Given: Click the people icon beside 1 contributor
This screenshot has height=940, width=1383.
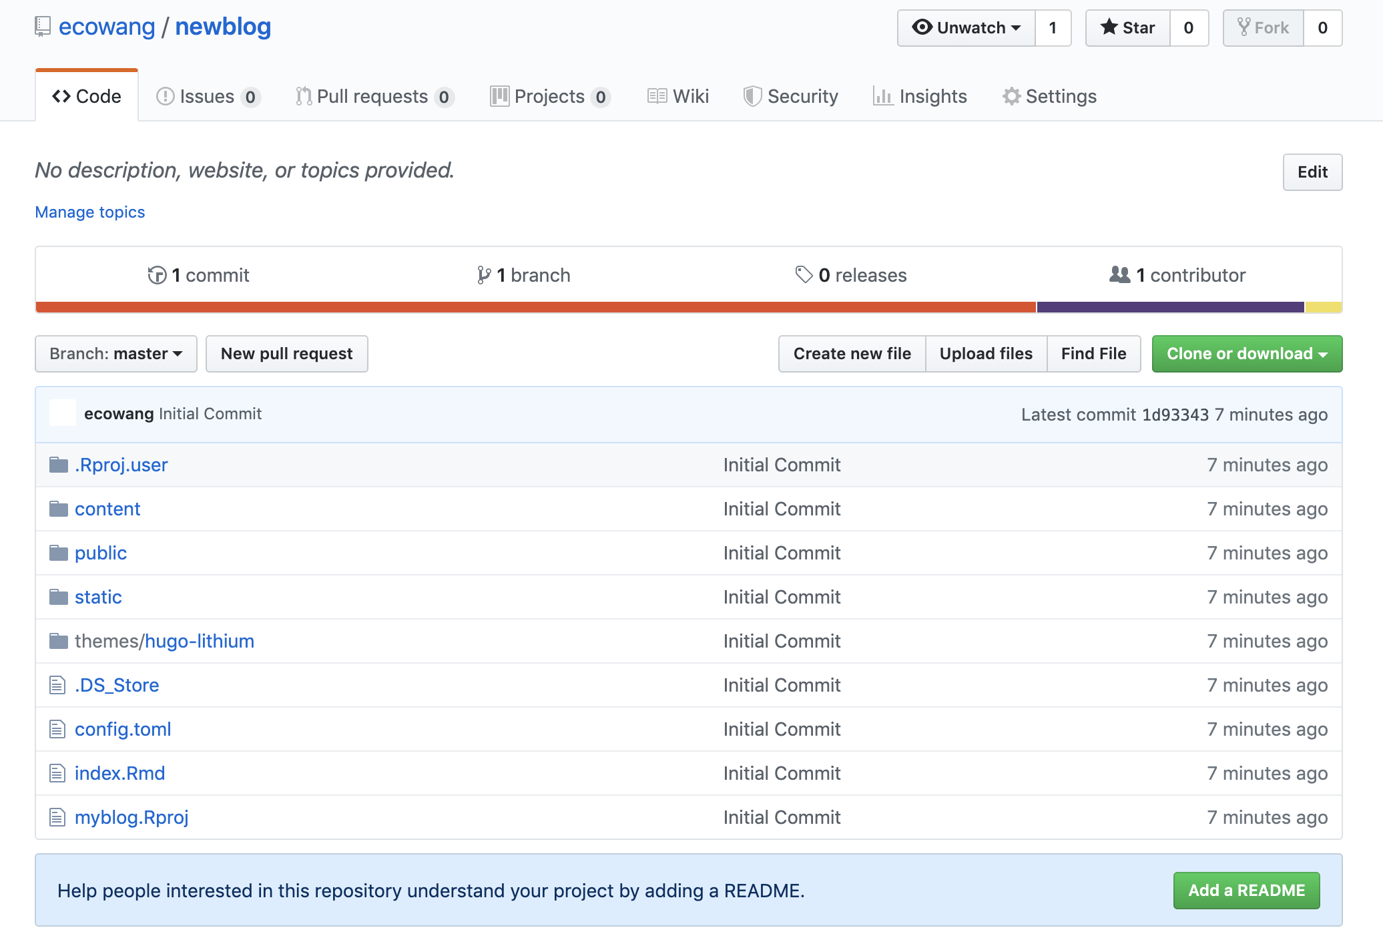Looking at the screenshot, I should point(1119,274).
